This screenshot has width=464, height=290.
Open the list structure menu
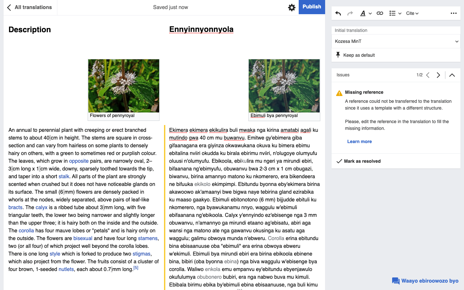click(395, 13)
